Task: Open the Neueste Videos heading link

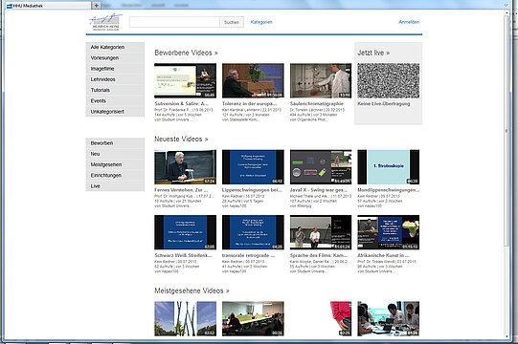Action: [181, 140]
